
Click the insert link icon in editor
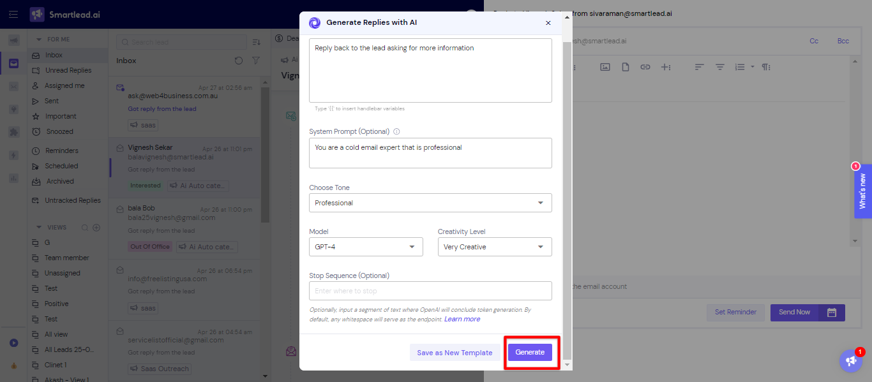[645, 67]
